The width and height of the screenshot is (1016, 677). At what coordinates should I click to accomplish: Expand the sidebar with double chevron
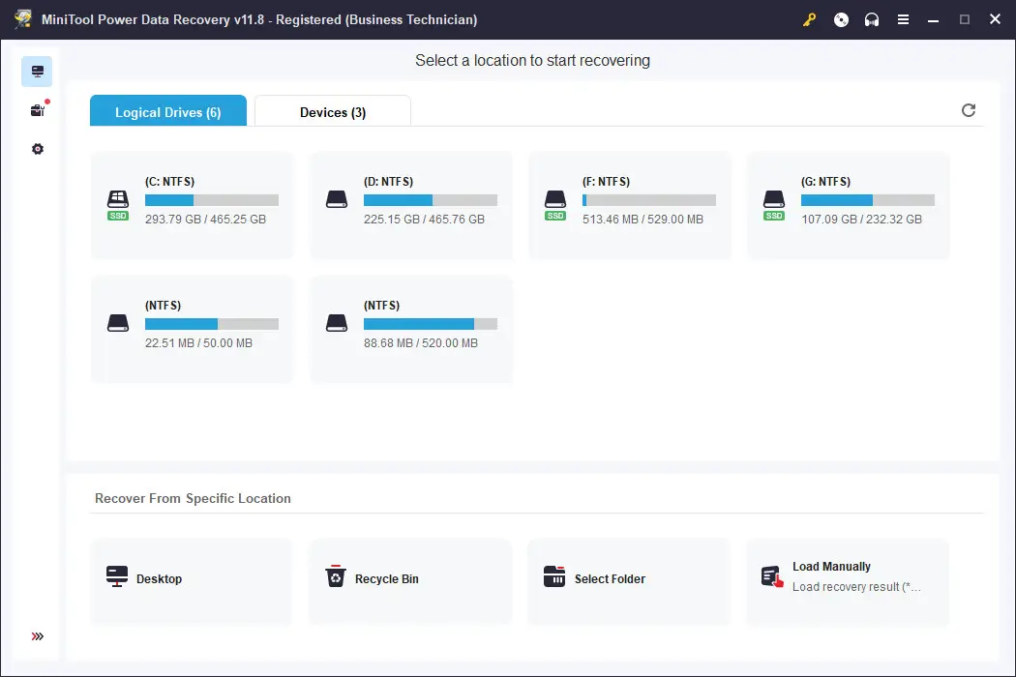pos(38,636)
